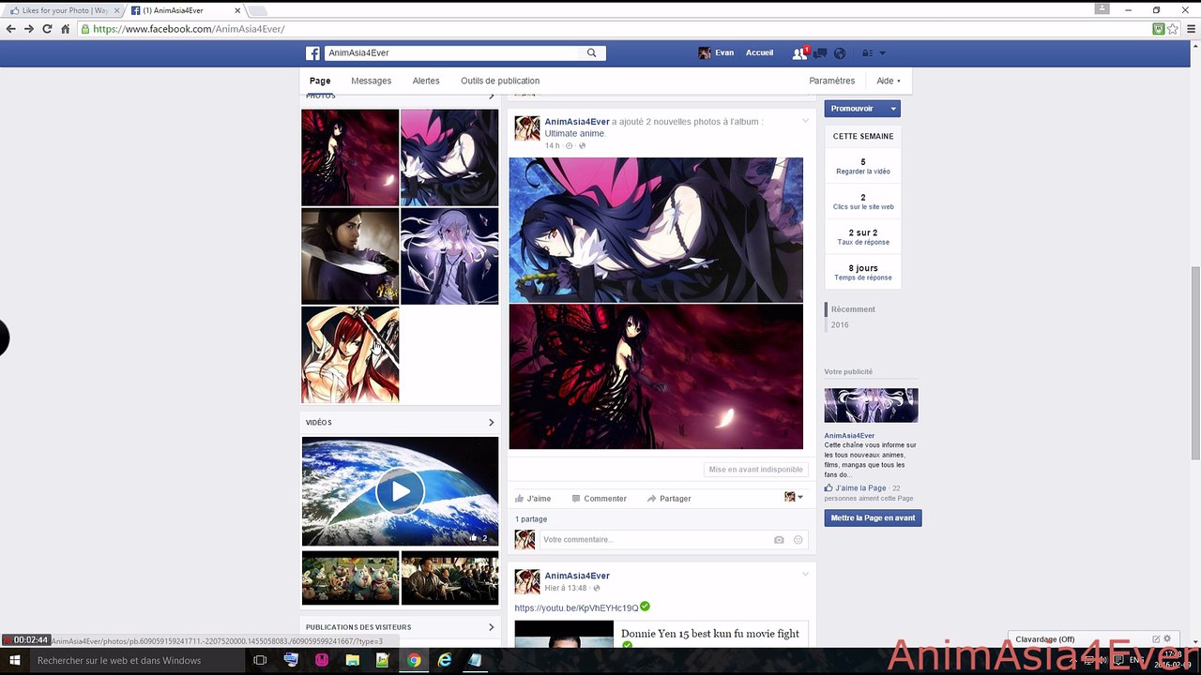
Task: Open the Ultimate anime album link
Action: pos(575,134)
